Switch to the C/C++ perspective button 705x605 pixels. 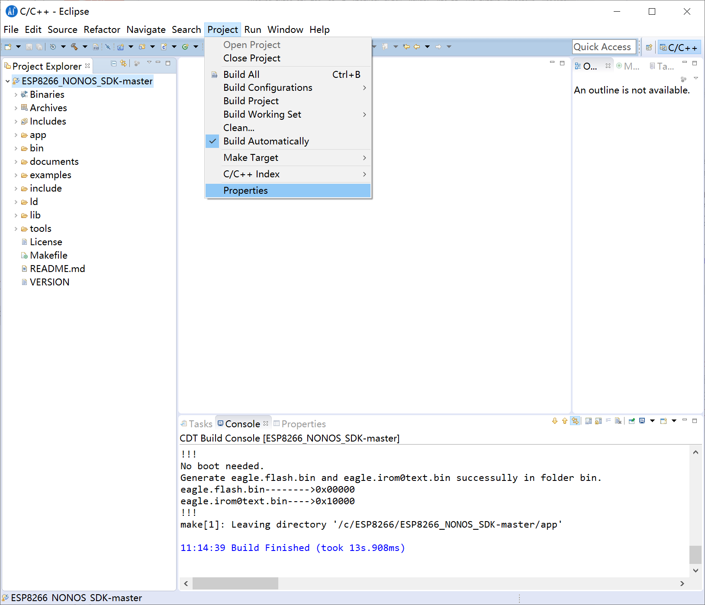(x=679, y=47)
